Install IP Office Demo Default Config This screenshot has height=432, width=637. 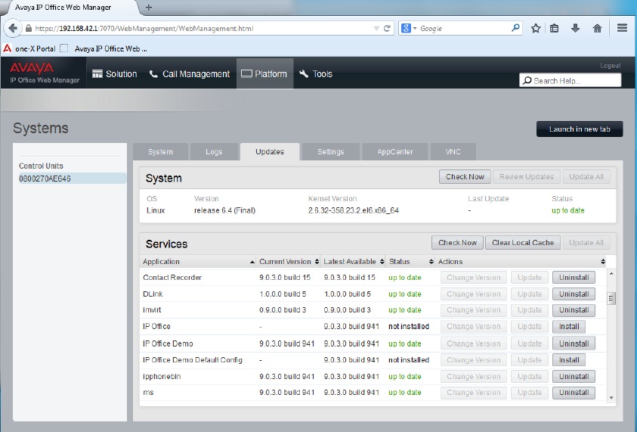tap(569, 360)
